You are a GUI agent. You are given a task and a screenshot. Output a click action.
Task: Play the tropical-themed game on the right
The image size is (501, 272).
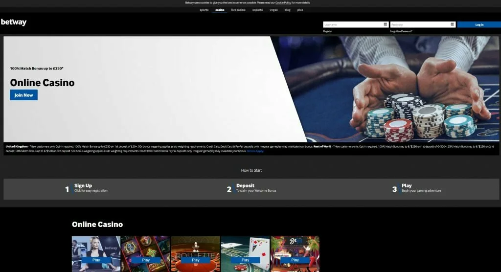pyautogui.click(x=295, y=260)
